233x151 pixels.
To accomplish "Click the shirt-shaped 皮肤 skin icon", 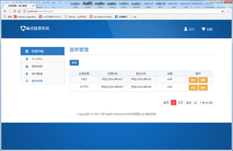I will pyautogui.click(x=203, y=29).
